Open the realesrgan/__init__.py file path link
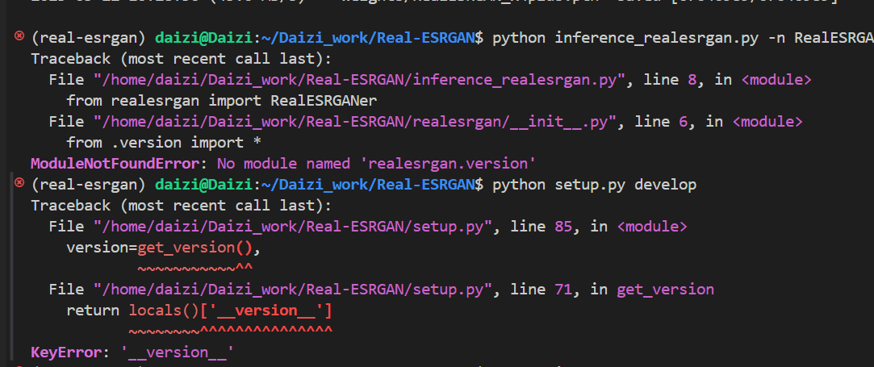The width and height of the screenshot is (874, 367). click(x=354, y=122)
